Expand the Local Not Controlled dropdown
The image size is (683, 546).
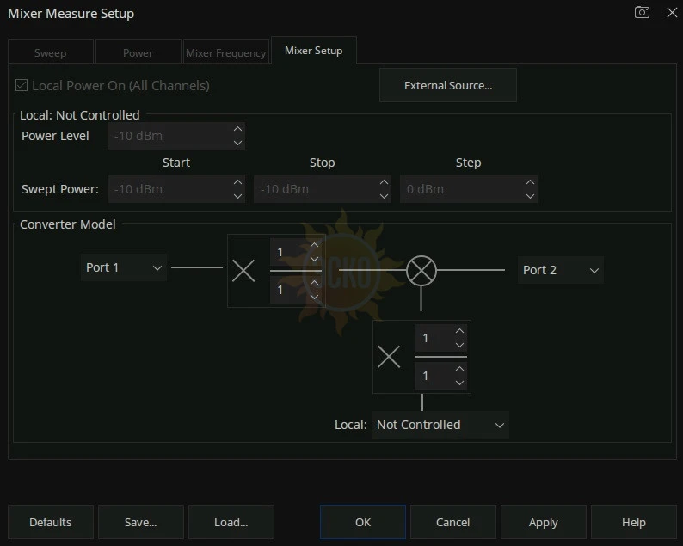(x=440, y=425)
